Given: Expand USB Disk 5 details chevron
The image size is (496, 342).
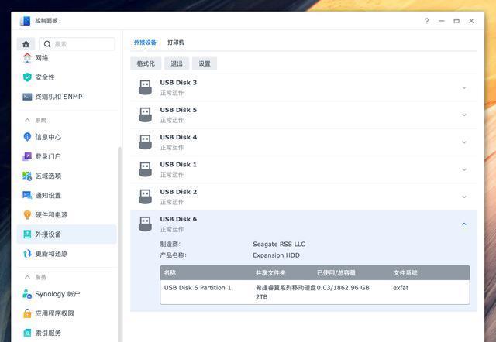Looking at the screenshot, I should pyautogui.click(x=464, y=115).
